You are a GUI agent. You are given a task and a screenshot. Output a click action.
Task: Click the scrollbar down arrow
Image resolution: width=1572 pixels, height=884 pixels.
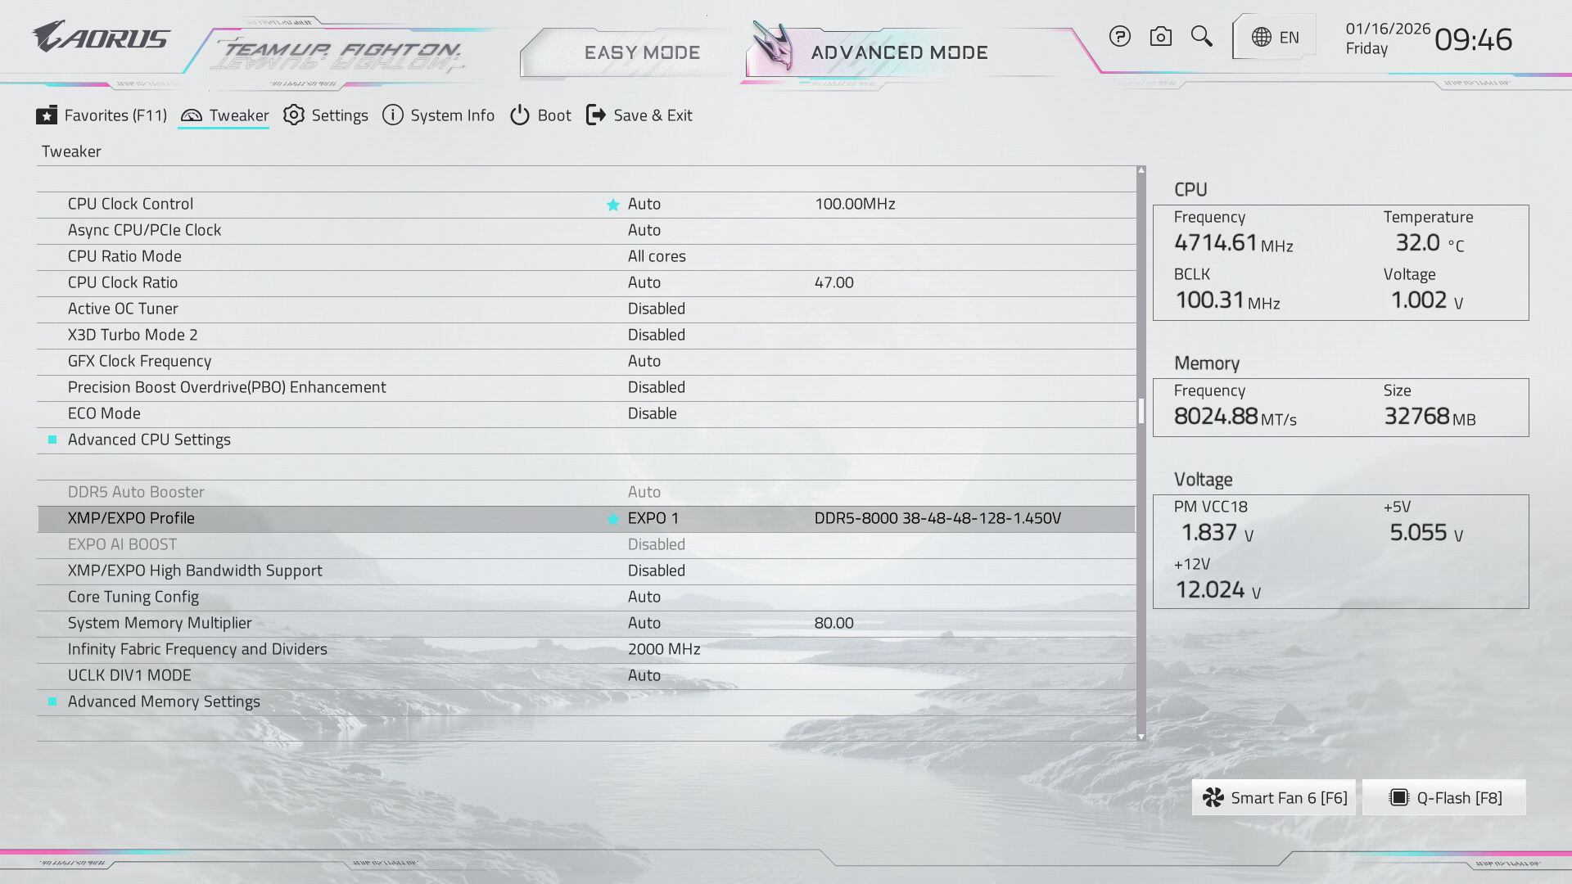click(x=1141, y=737)
